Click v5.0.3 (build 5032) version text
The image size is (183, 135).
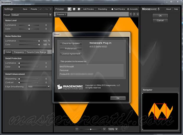[x=98, y=47]
